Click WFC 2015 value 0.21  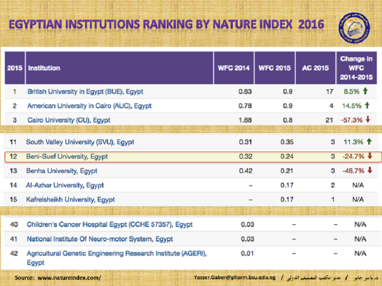(x=287, y=171)
